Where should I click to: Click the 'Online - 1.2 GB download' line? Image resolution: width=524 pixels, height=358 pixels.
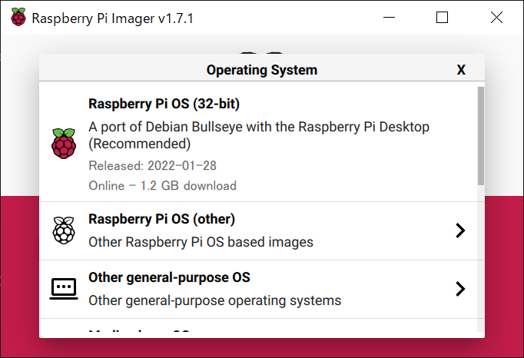[x=162, y=186]
